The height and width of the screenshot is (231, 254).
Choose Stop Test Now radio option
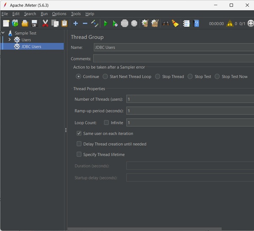[217, 76]
